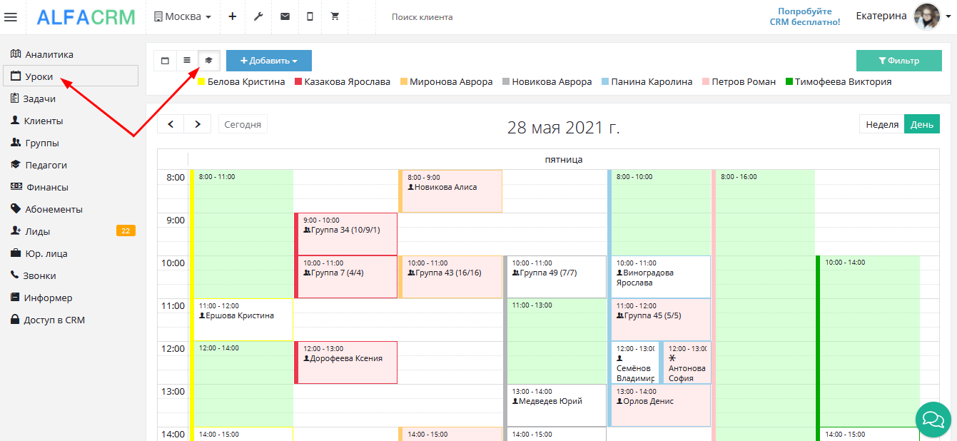
Task: Open profile dropdown next to Екатерина avatar
Action: click(x=948, y=16)
